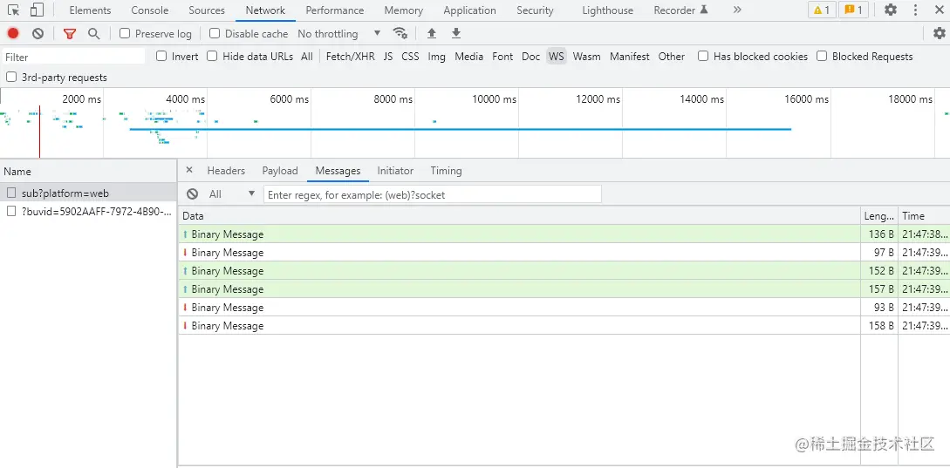Switch to the Sources tab
The image size is (950, 468).
point(207,10)
